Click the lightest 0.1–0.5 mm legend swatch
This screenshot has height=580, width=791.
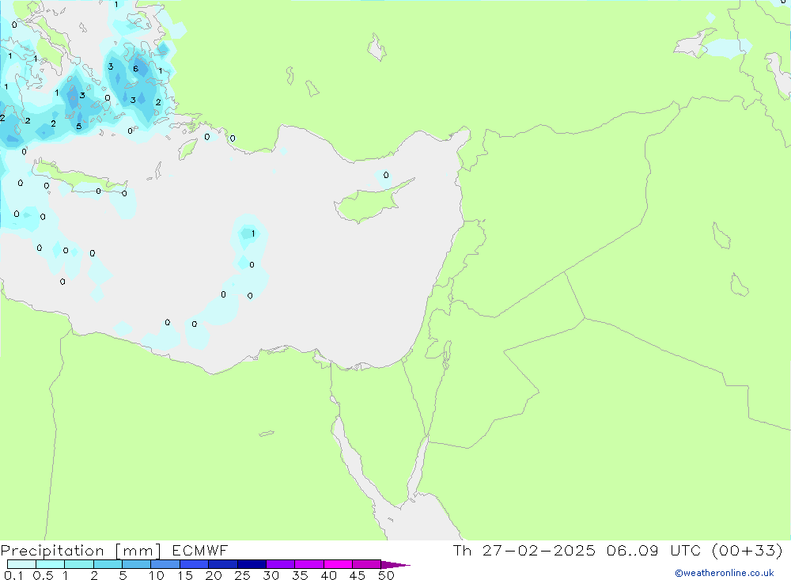21,564
